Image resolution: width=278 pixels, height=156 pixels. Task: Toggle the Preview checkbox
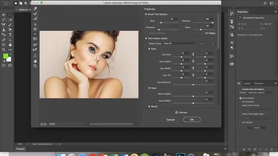tap(177, 112)
